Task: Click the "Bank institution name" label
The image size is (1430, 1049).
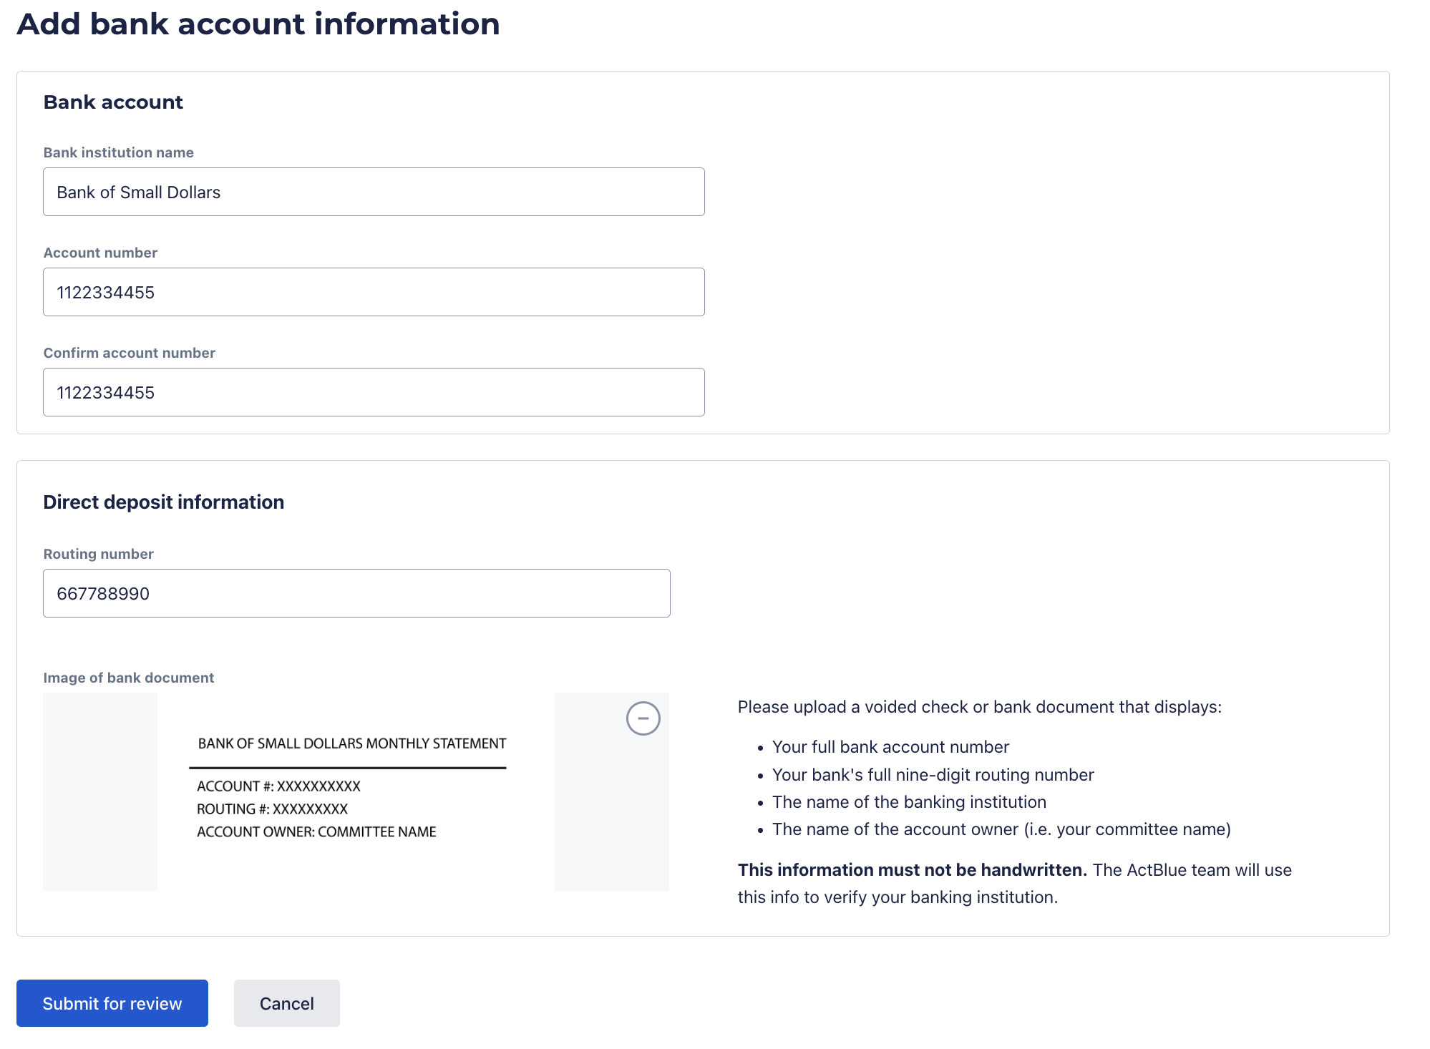Action: point(119,152)
